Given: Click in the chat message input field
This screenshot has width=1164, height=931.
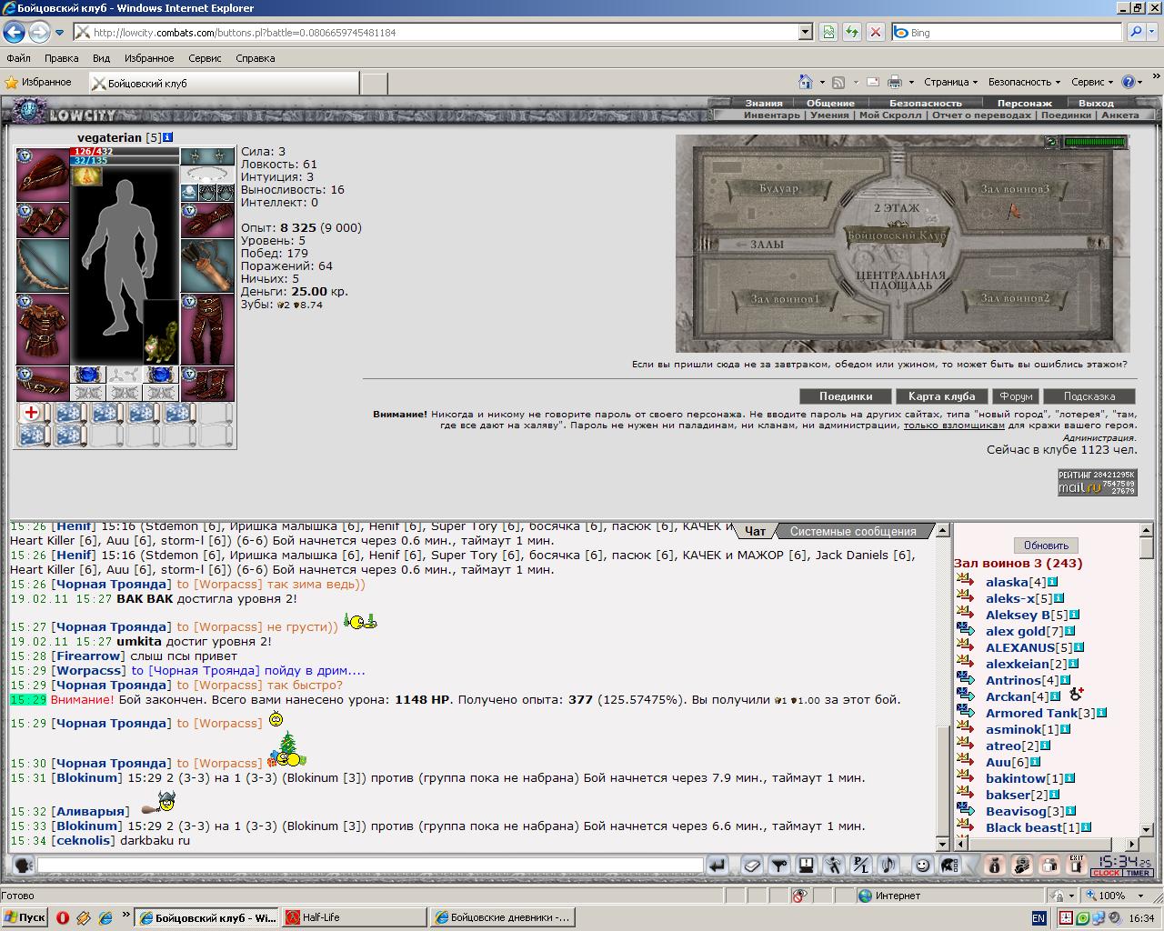Looking at the screenshot, I should 369,866.
